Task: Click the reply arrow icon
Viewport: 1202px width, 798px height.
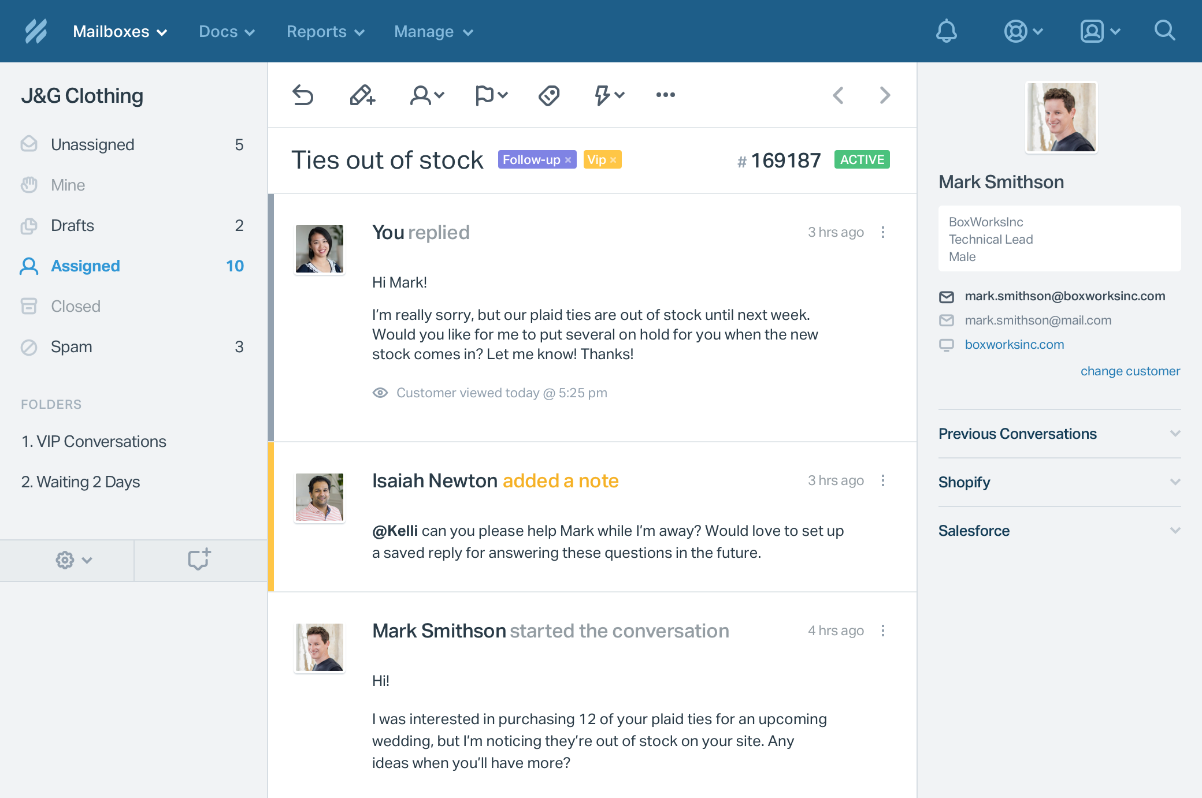Action: [x=303, y=95]
